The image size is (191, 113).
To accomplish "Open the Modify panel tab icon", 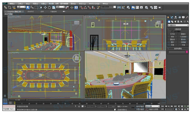I will coord(172,17).
